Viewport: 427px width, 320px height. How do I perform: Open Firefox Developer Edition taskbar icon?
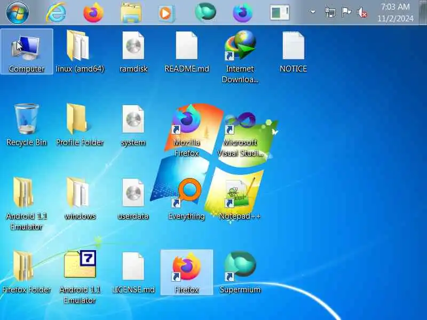(242, 12)
